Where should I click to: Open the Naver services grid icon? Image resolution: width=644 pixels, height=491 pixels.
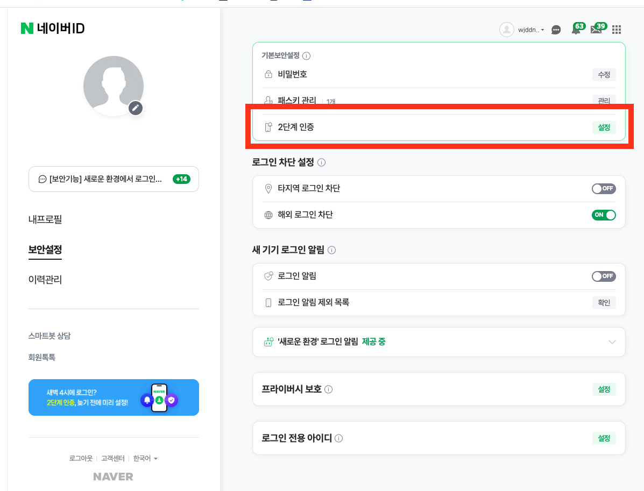coord(616,30)
